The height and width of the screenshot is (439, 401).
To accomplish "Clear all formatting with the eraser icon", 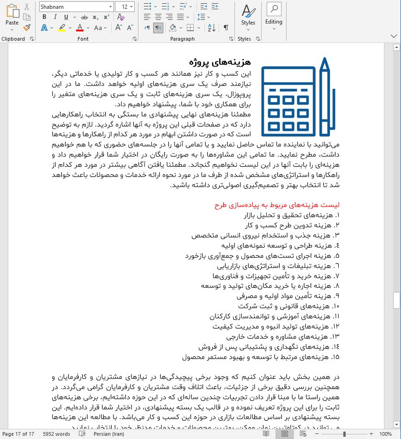I will click(121, 17).
